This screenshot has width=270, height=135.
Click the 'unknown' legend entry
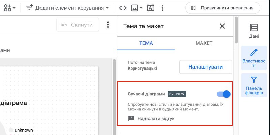coord(24,130)
